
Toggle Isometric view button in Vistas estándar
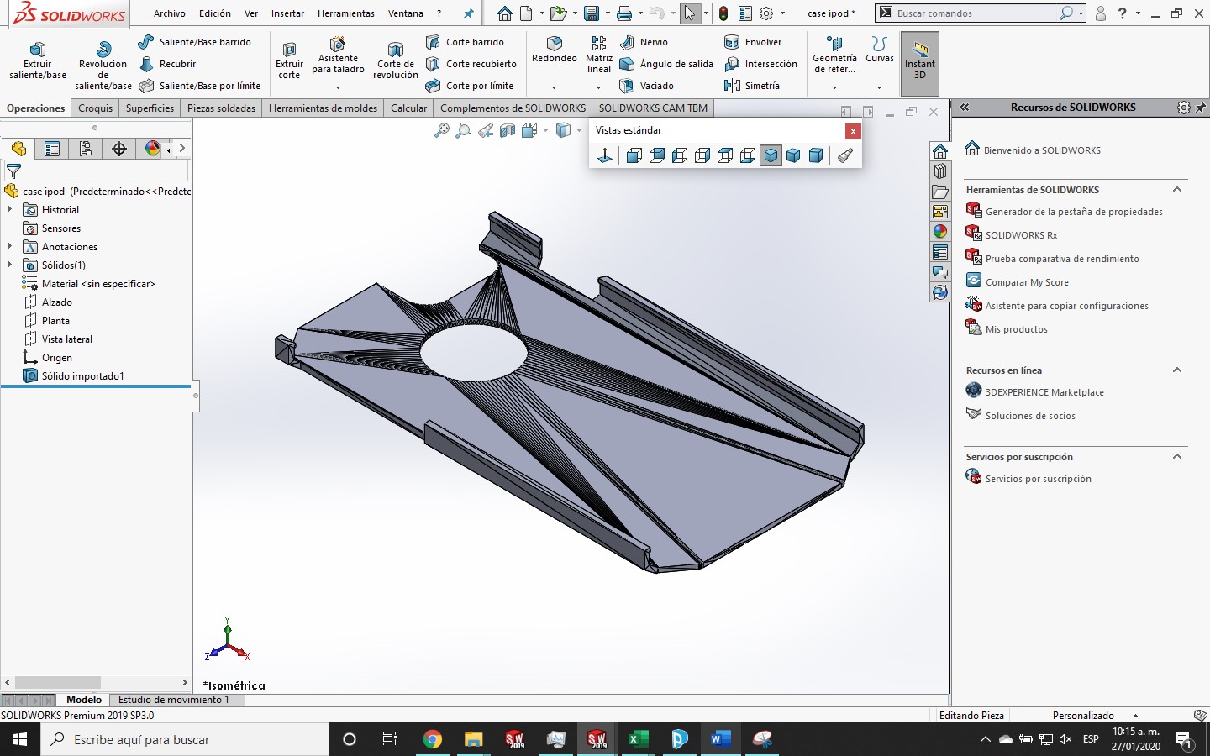tap(771, 155)
